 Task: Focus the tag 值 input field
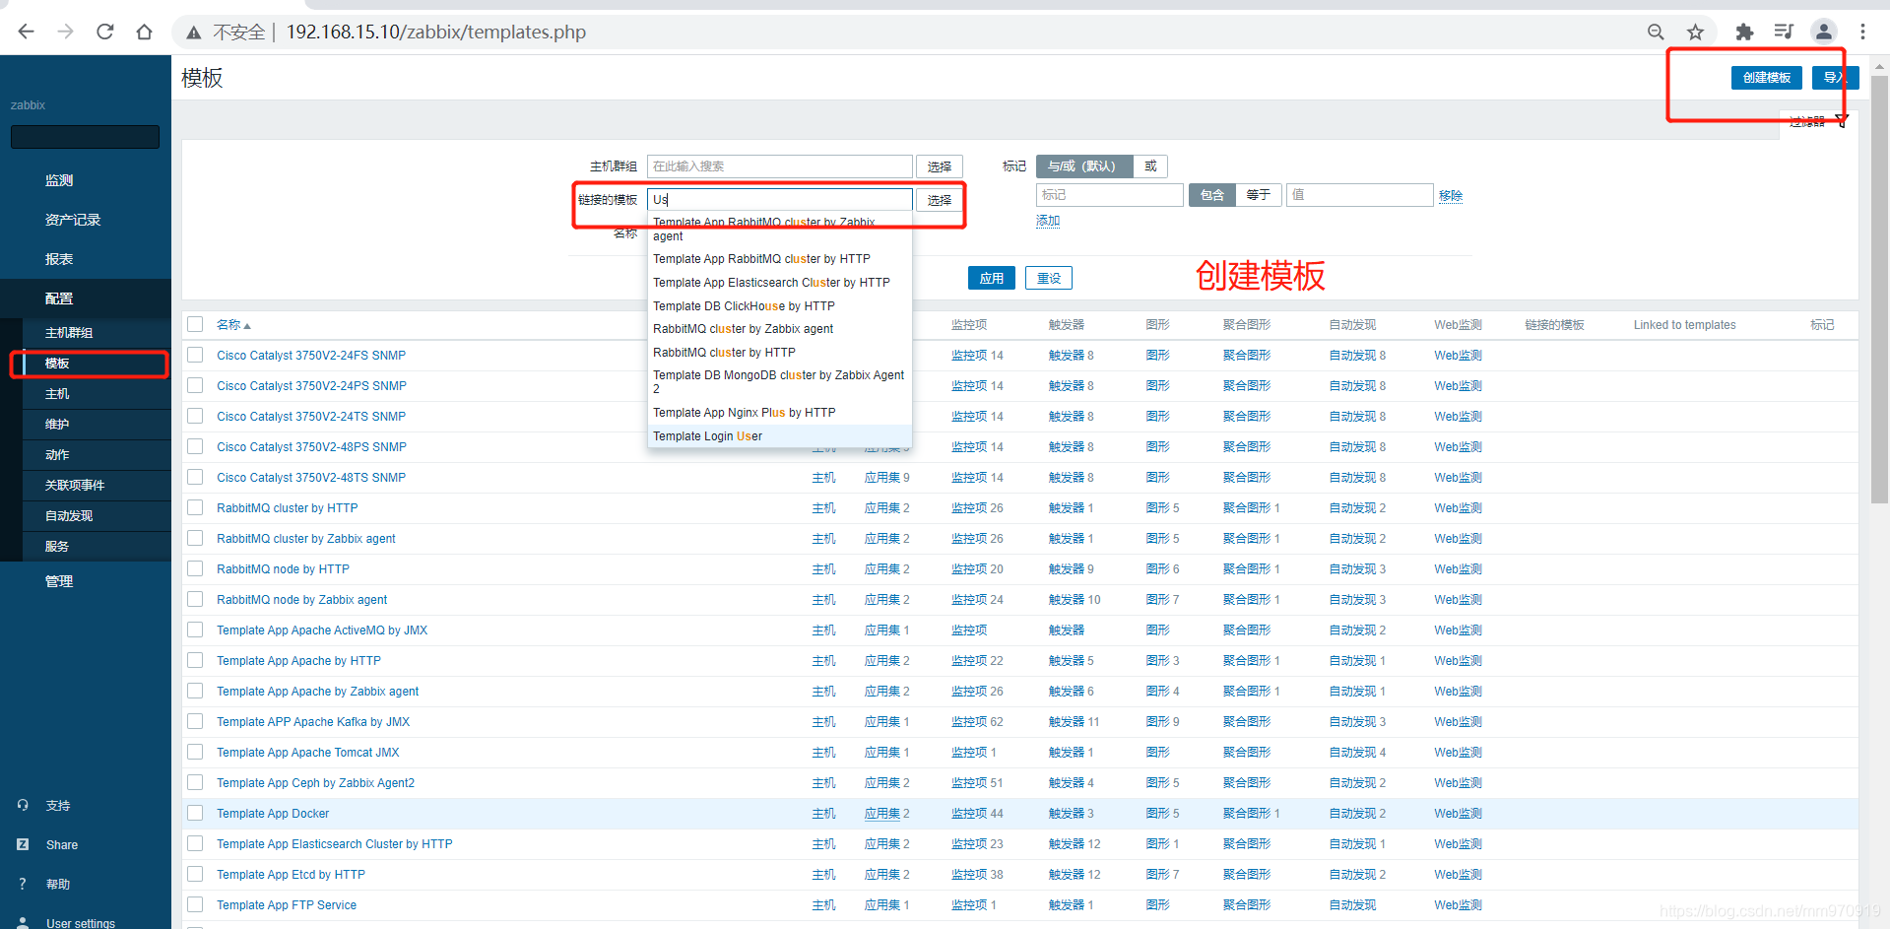pyautogui.click(x=1359, y=195)
